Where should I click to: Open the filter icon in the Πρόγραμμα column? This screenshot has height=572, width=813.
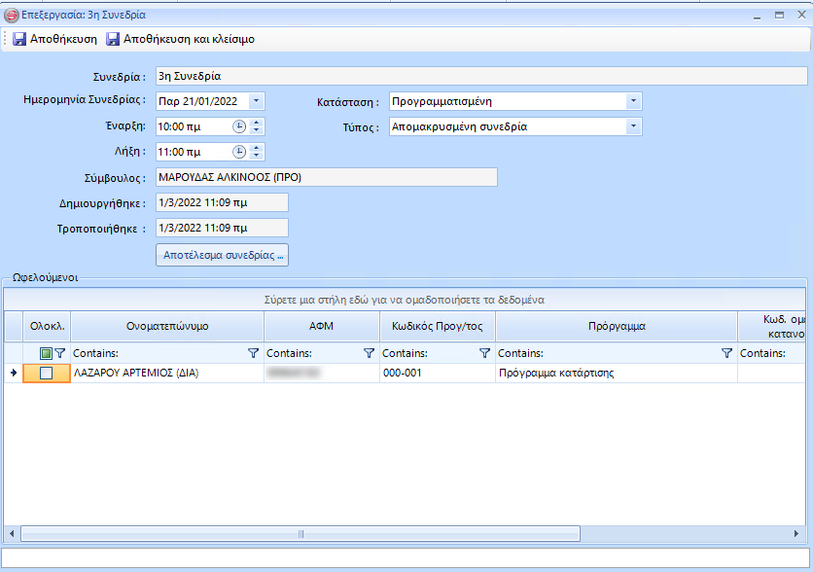[726, 353]
